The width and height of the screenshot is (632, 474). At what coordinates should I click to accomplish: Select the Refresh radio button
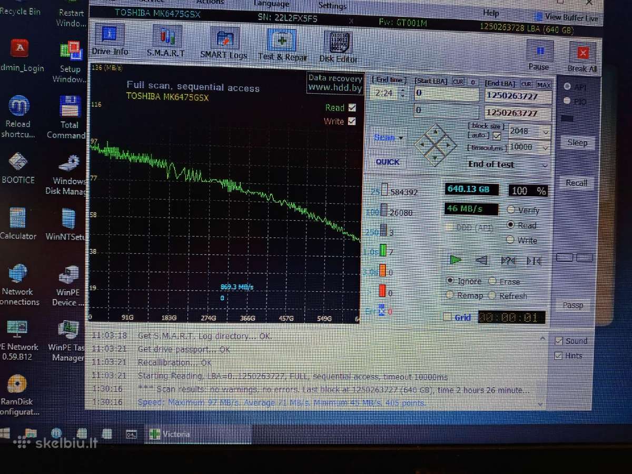tap(492, 295)
